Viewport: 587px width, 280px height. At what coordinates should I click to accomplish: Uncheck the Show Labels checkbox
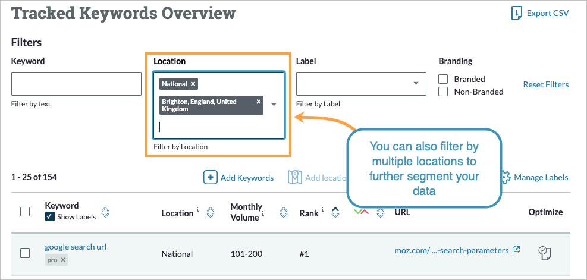pyautogui.click(x=50, y=217)
